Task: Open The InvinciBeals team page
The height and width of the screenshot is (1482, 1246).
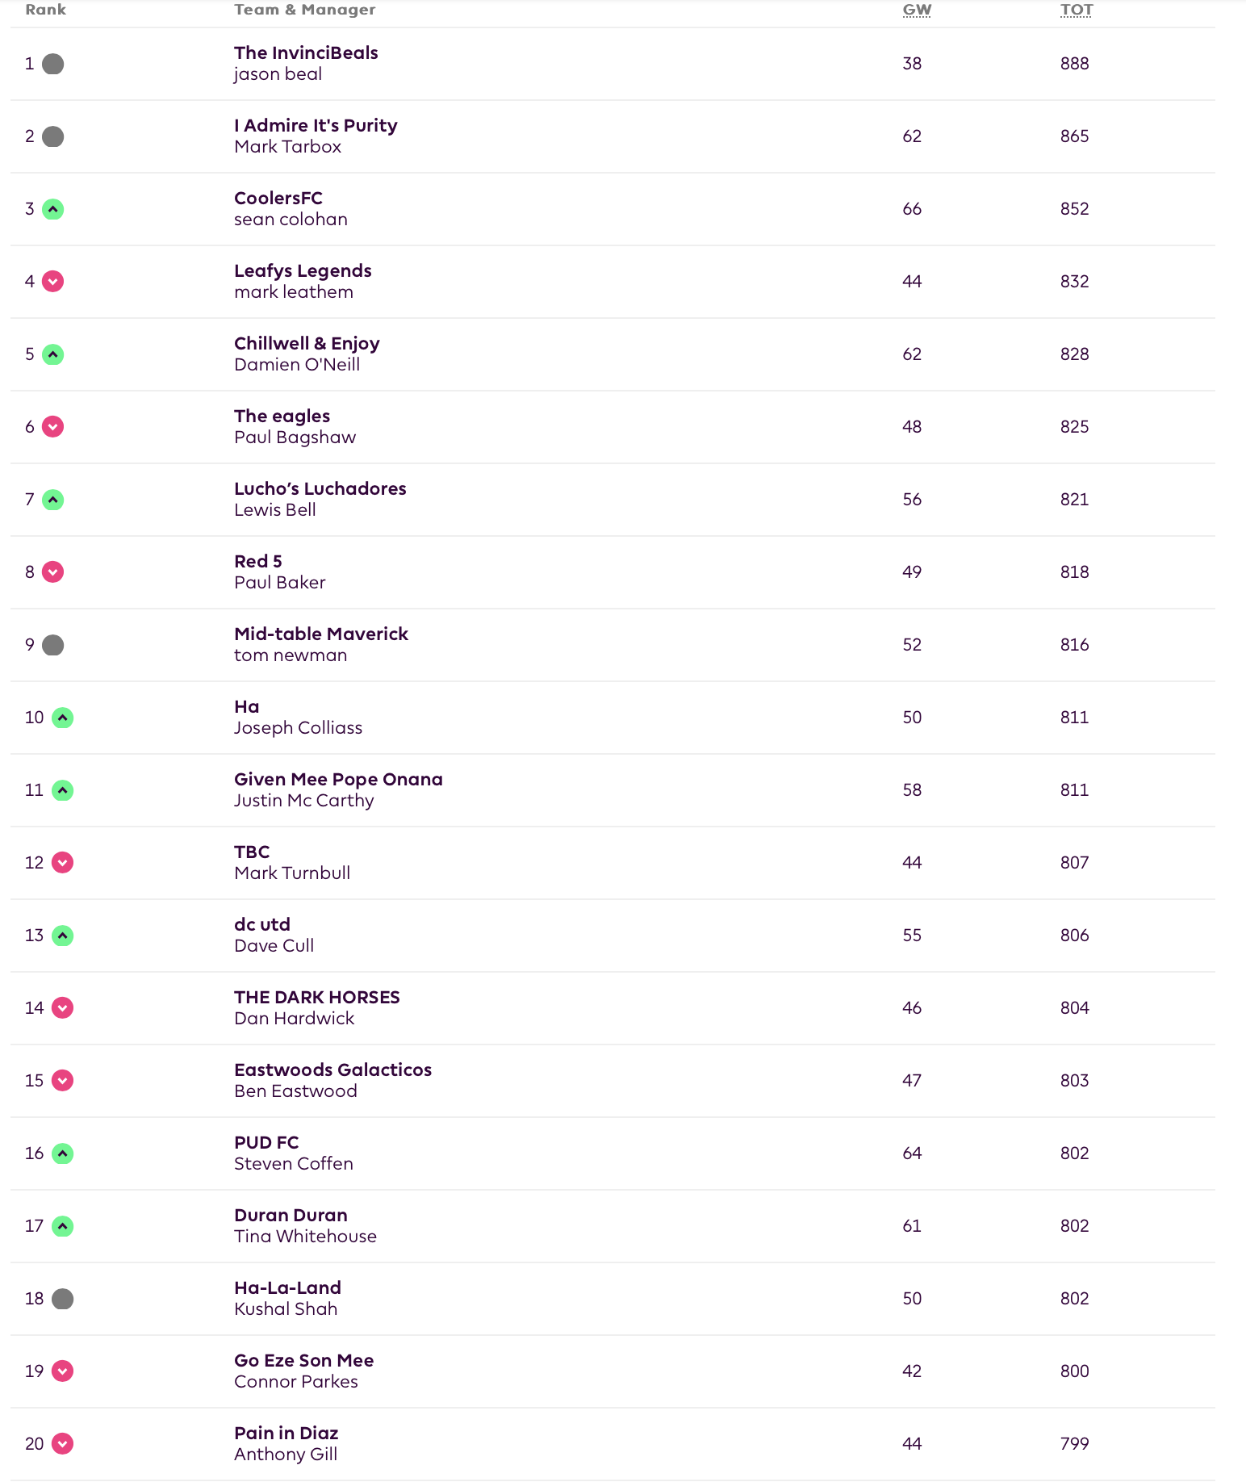Action: 306,53
